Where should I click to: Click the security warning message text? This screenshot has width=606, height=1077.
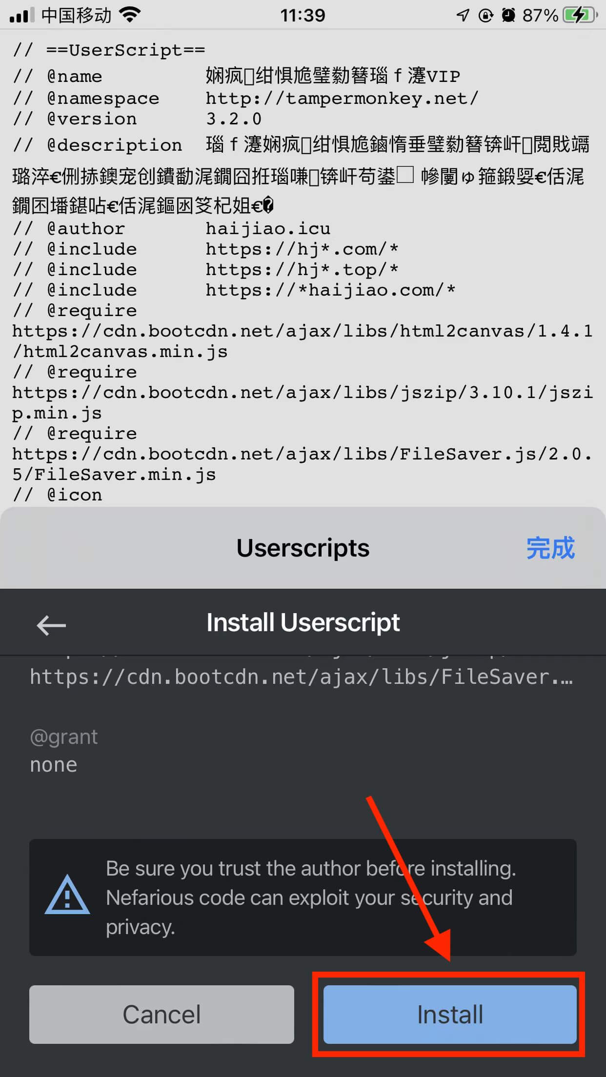coord(311,897)
